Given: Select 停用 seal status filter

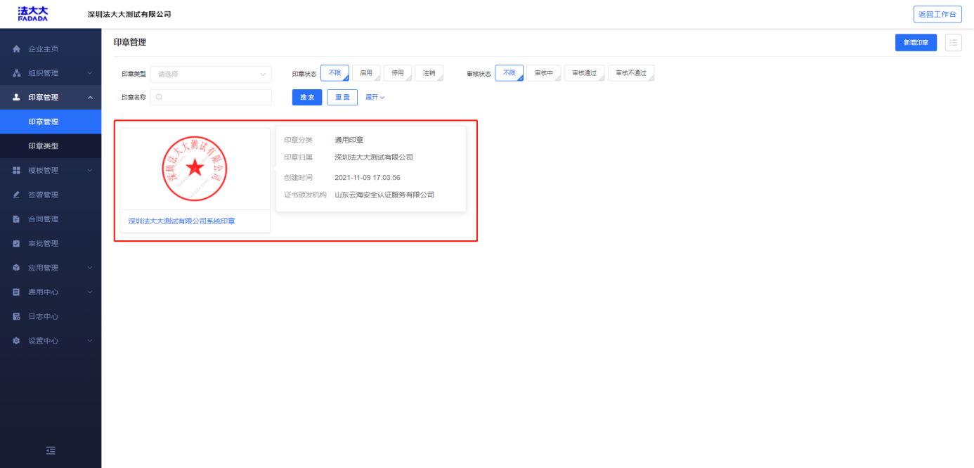Looking at the screenshot, I should (398, 73).
